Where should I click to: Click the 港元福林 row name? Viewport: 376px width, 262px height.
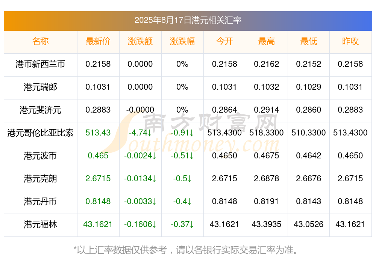[40, 224]
